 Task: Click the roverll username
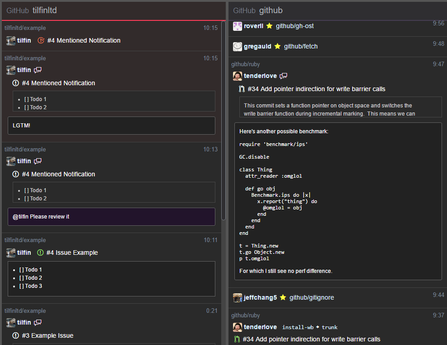point(253,26)
